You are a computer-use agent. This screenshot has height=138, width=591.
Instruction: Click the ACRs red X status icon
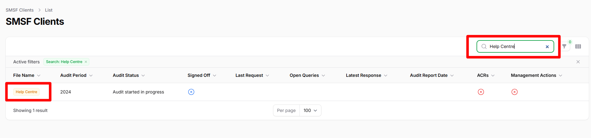pos(481,92)
